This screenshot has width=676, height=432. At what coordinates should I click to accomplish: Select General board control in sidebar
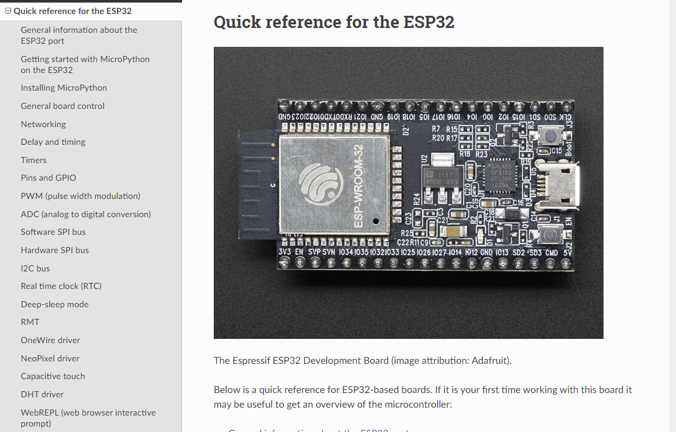(62, 106)
